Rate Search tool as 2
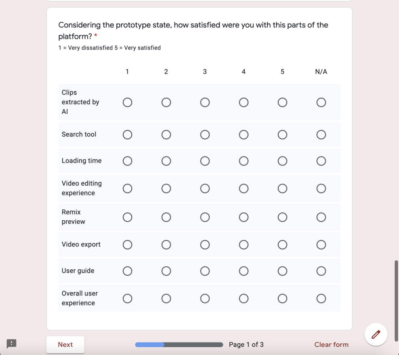 (166, 135)
